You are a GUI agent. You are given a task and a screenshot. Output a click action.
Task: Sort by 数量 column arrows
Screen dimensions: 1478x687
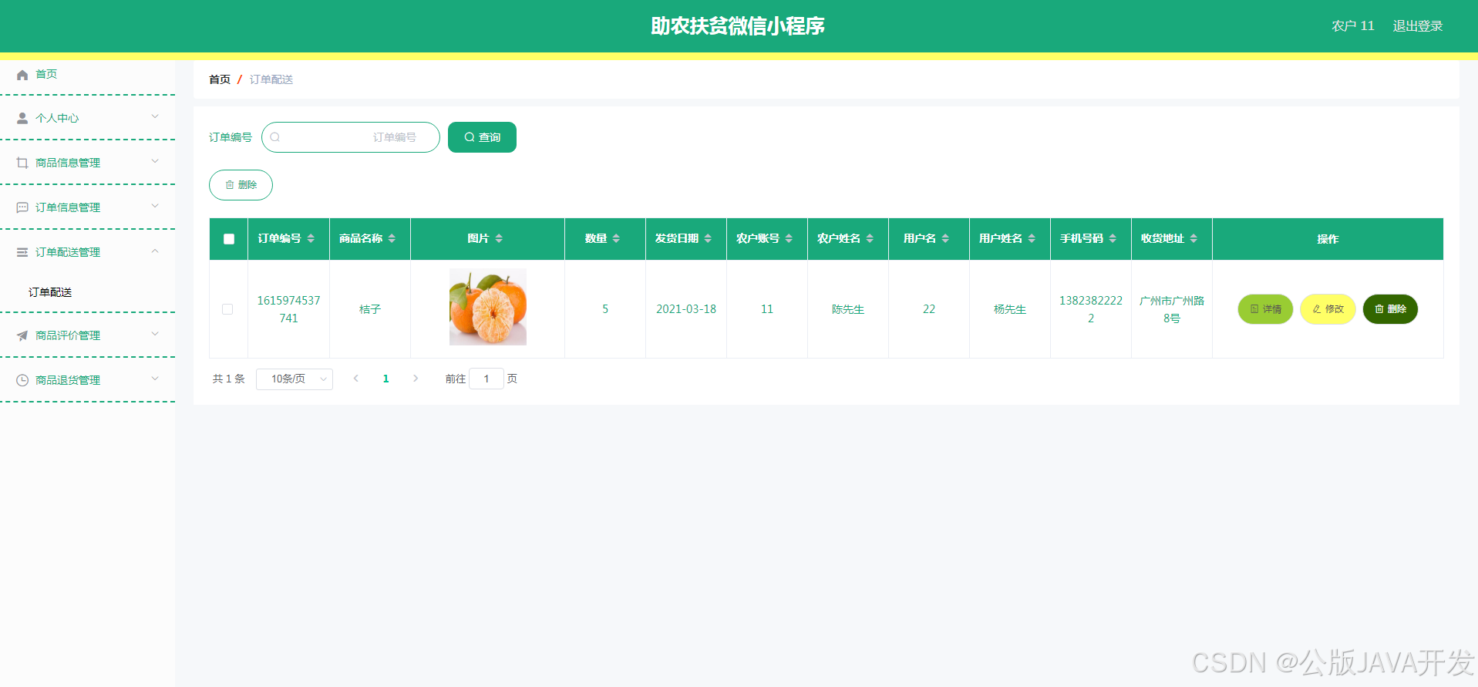coord(616,239)
